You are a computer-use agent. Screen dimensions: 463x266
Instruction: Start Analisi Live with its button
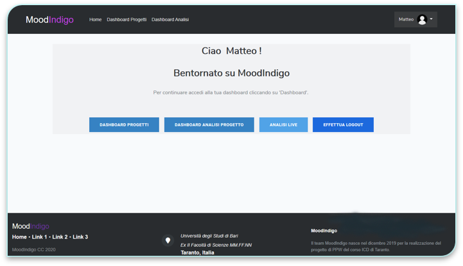[x=283, y=125]
